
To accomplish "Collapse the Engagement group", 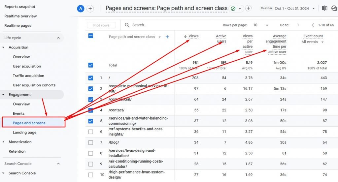I will click(x=3, y=95).
